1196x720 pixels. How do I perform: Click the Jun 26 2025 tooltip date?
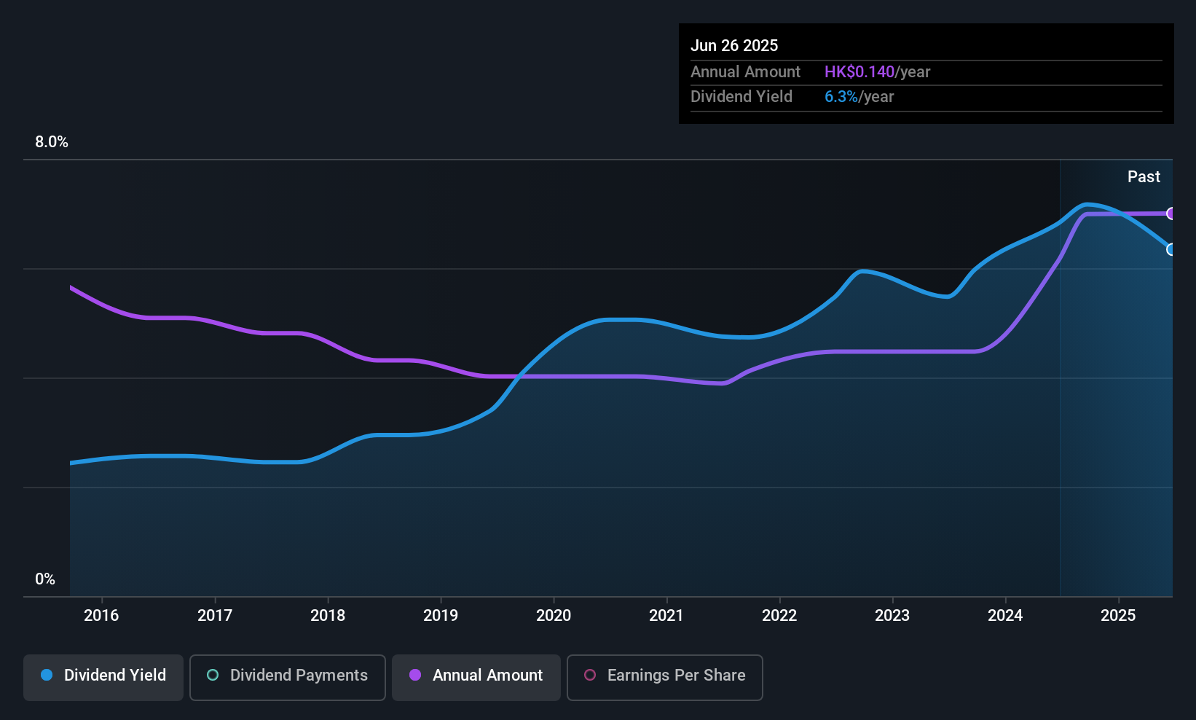coord(734,45)
